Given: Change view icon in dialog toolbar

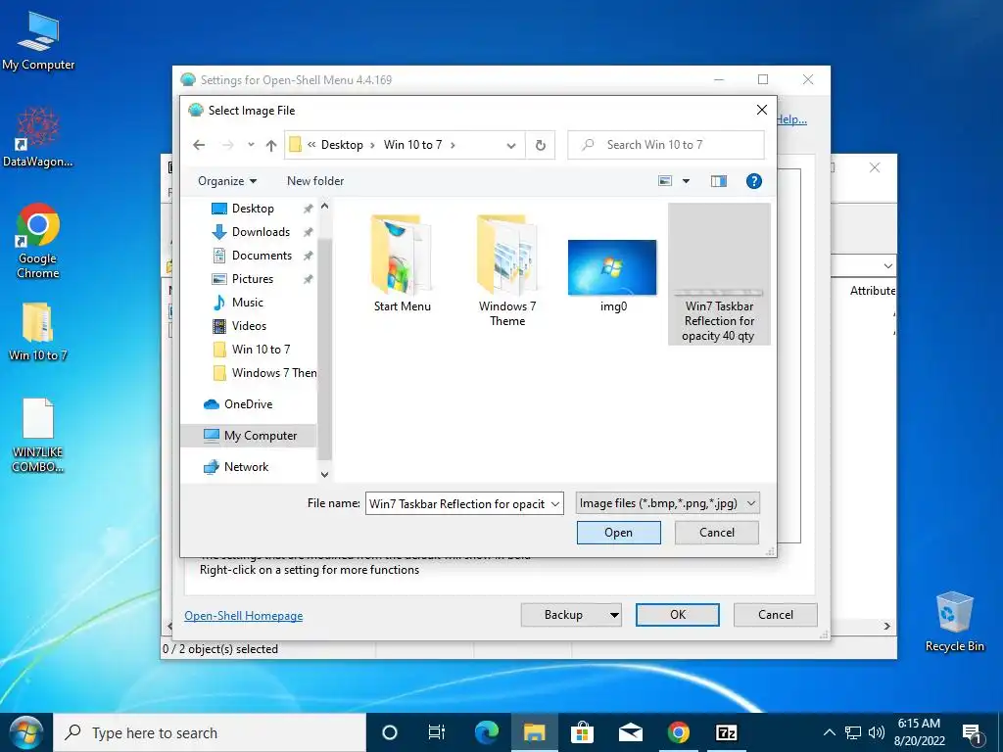Looking at the screenshot, I should point(665,181).
